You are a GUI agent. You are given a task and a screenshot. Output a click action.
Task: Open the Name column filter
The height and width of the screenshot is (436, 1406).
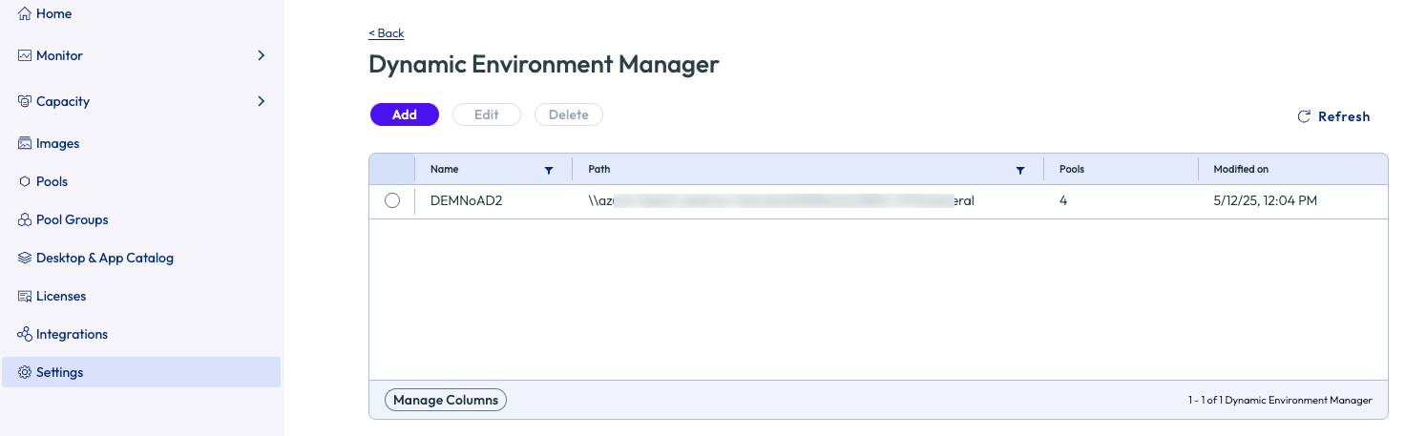coord(549,170)
